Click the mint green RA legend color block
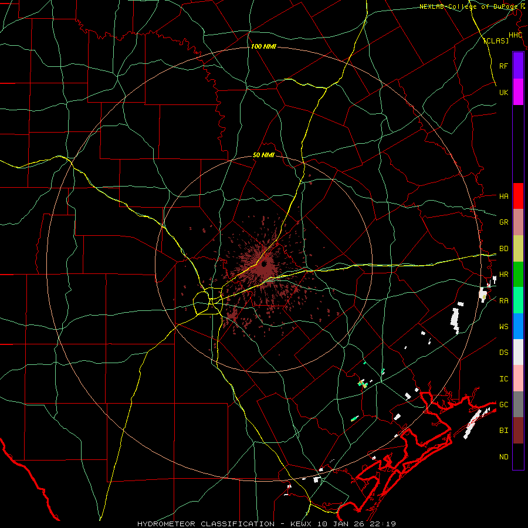Screen dimensions: 528x528 click(x=518, y=300)
